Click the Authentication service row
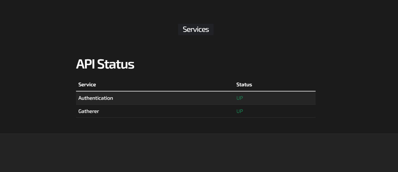The image size is (398, 172). [161, 98]
